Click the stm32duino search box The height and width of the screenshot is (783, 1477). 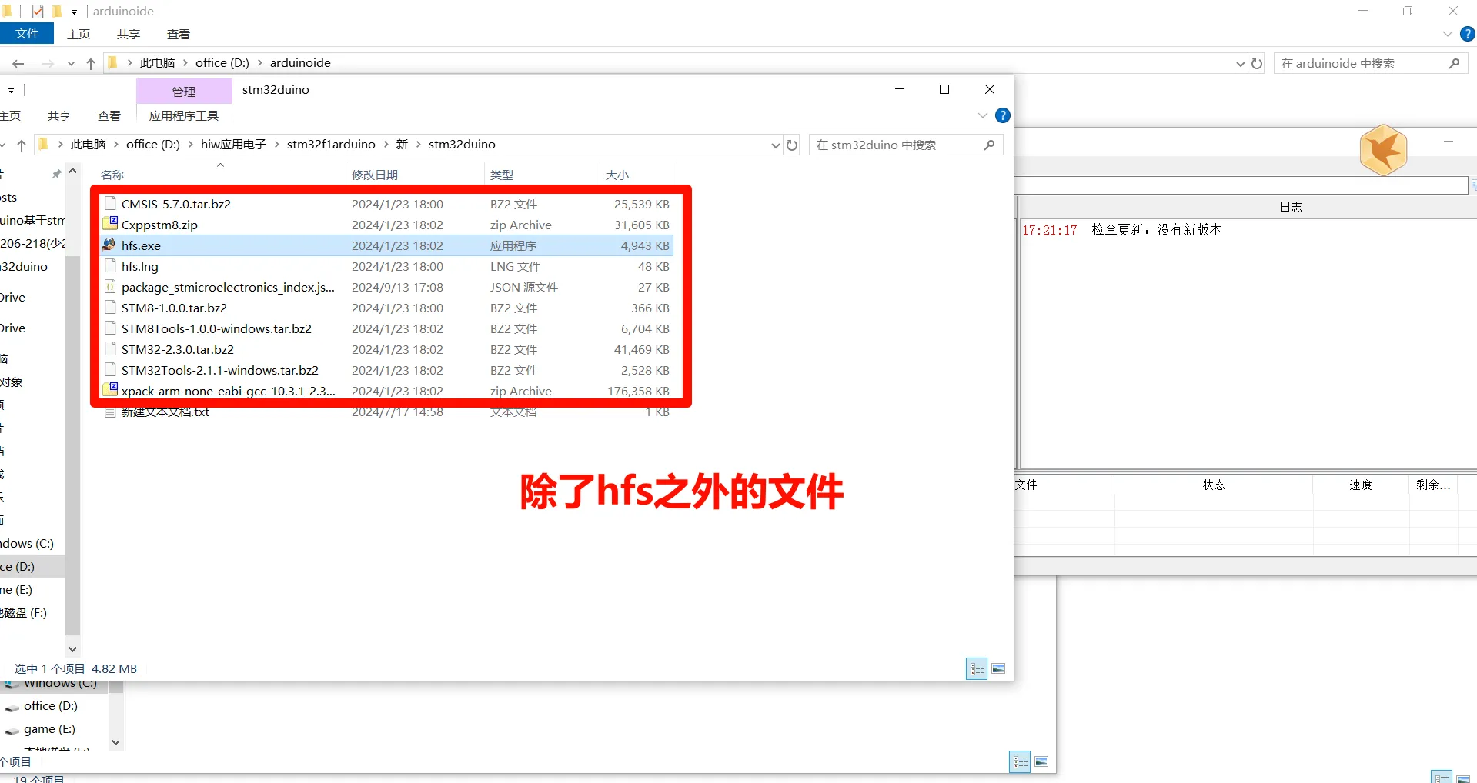click(x=897, y=145)
